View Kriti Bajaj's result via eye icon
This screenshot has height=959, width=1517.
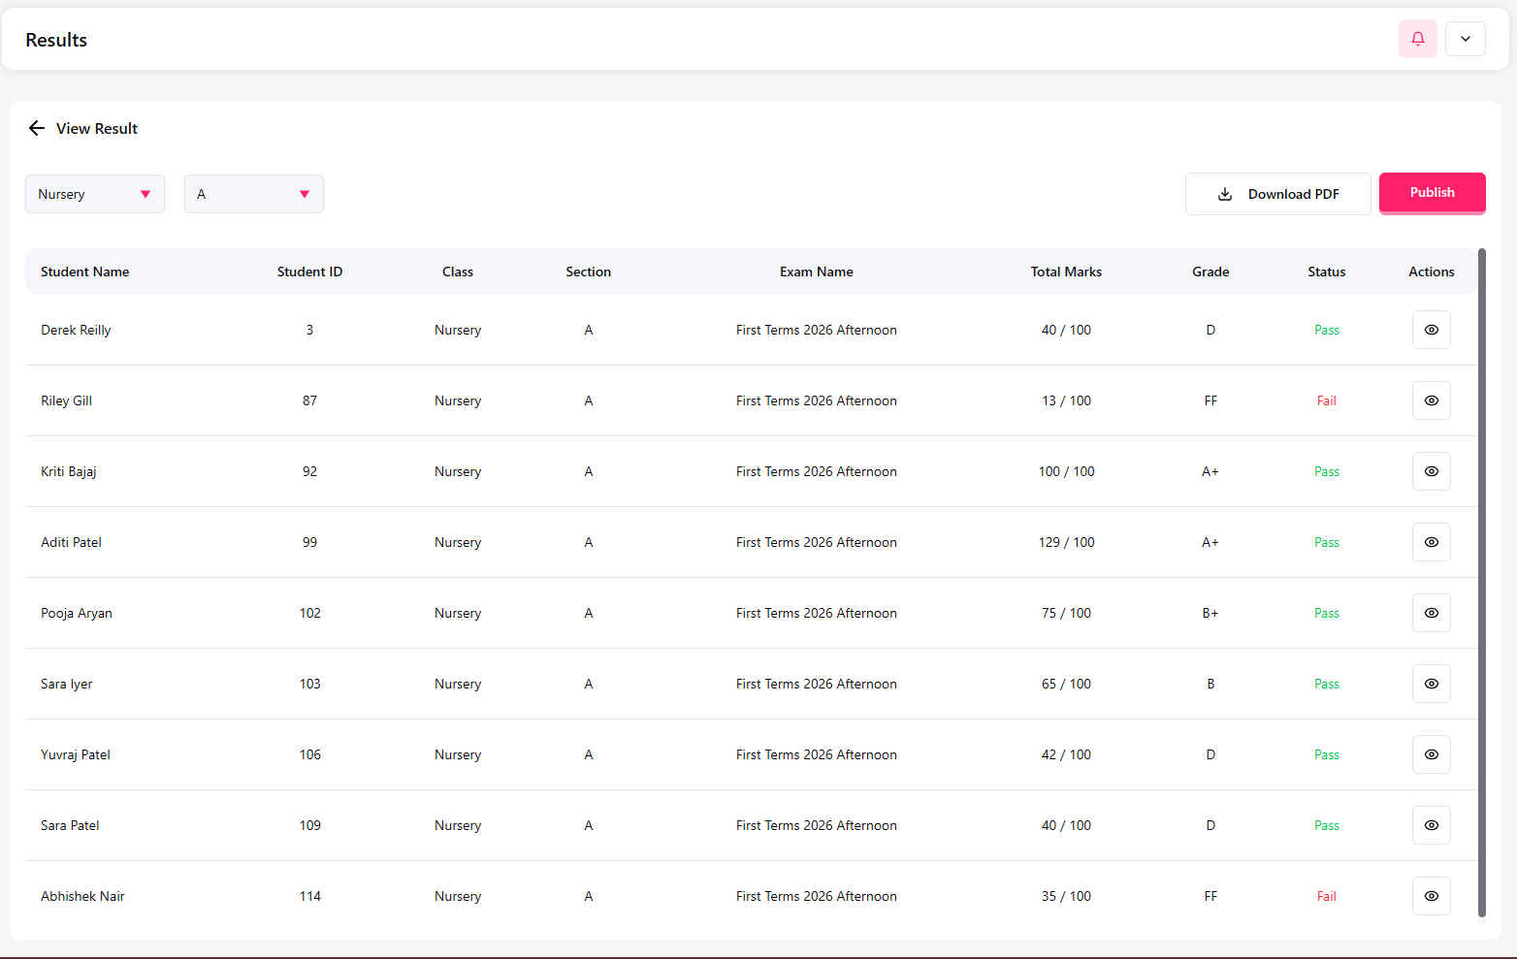[x=1431, y=471]
